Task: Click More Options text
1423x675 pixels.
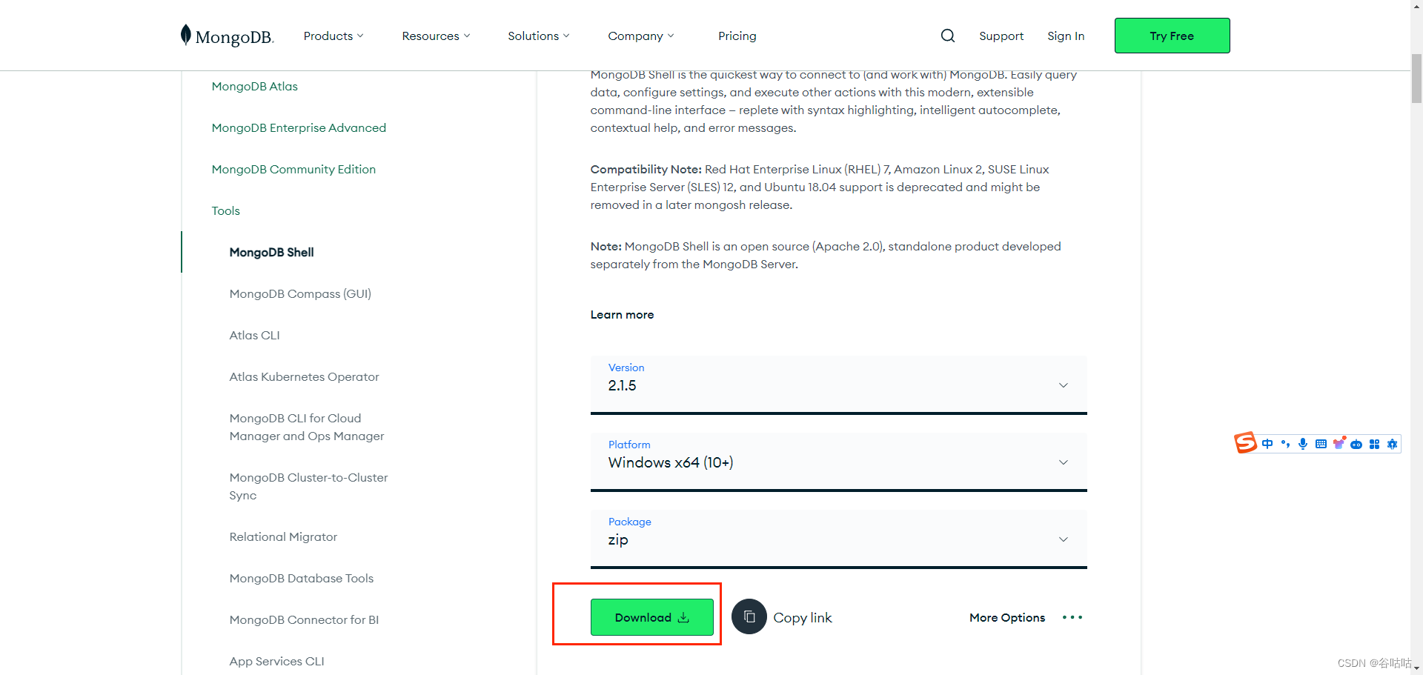Action: click(1007, 617)
